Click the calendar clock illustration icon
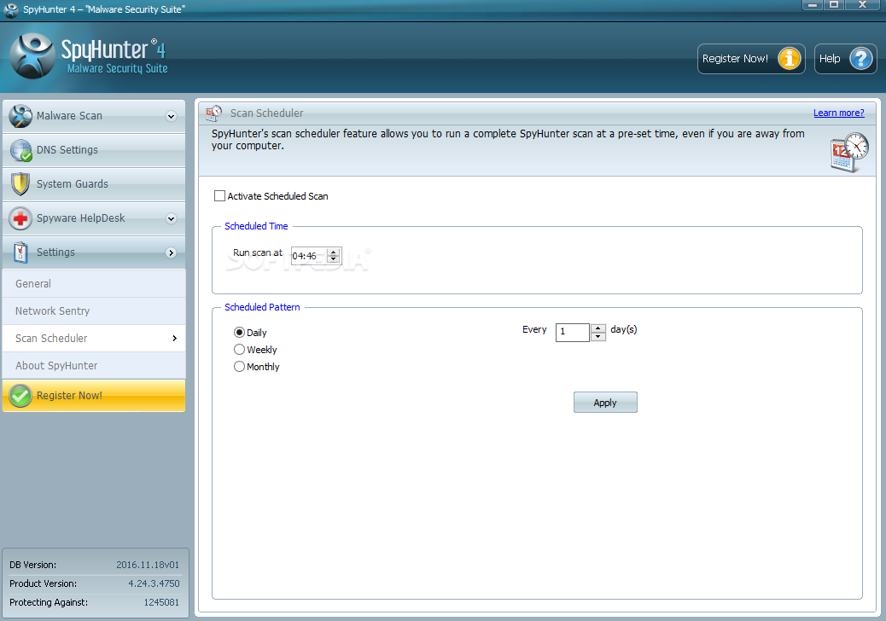The image size is (886, 621). [848, 153]
